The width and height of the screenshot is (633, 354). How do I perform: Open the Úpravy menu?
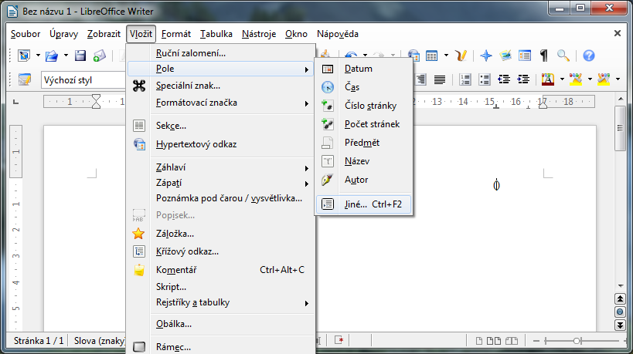64,34
